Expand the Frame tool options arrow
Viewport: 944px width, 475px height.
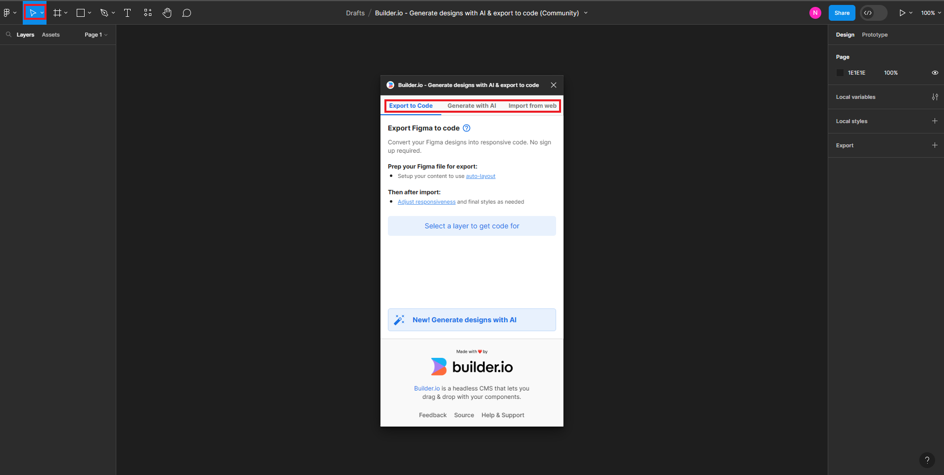tap(66, 13)
